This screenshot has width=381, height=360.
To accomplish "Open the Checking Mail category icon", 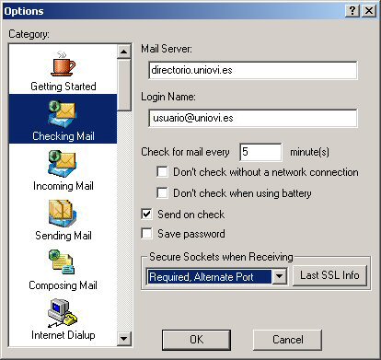I will (x=63, y=114).
